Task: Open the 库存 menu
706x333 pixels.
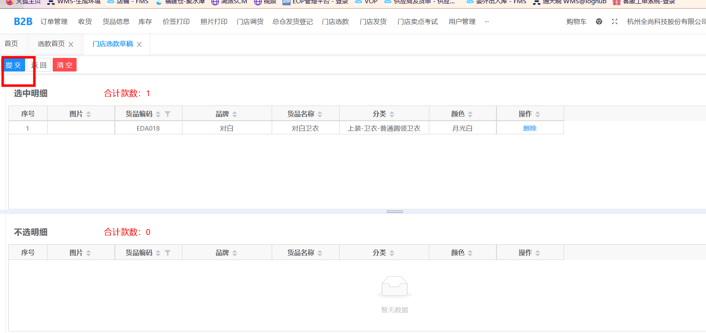Action: pyautogui.click(x=145, y=22)
